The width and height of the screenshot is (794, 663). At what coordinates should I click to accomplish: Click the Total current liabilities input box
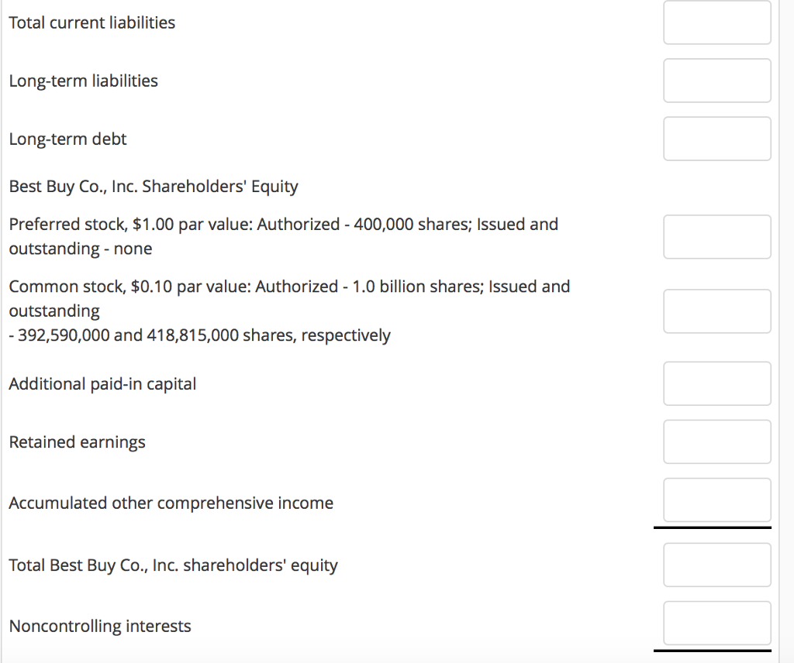tap(716, 22)
